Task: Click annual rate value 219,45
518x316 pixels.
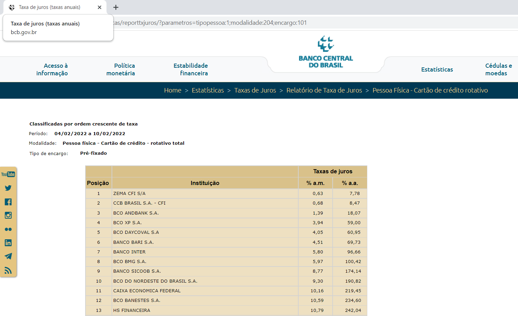Action: pos(353,291)
